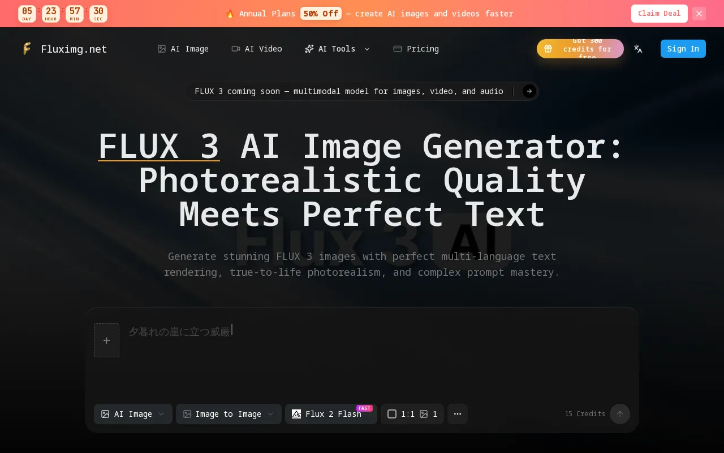This screenshot has width=724, height=453.
Task: Dismiss the annual plans promo banner
Action: pos(699,14)
